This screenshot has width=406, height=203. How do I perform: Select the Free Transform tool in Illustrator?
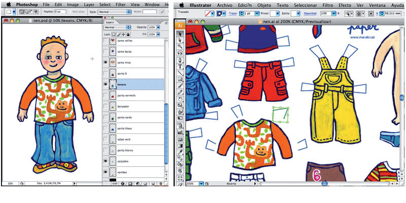180,118
